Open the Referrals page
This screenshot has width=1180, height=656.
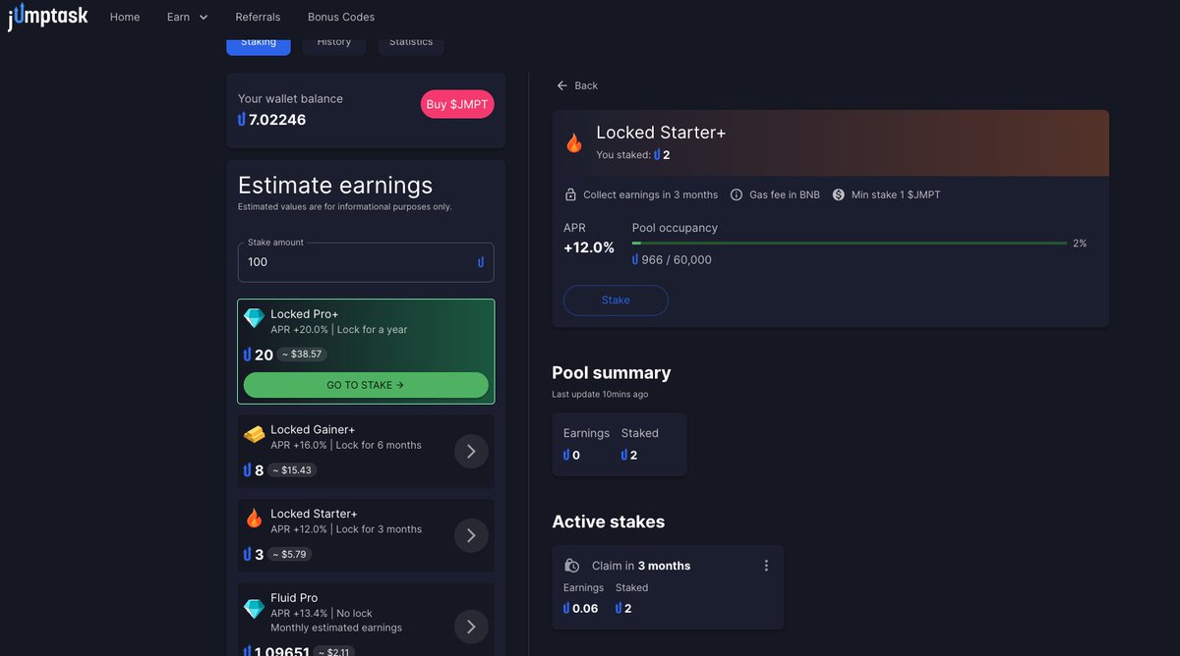pyautogui.click(x=258, y=17)
